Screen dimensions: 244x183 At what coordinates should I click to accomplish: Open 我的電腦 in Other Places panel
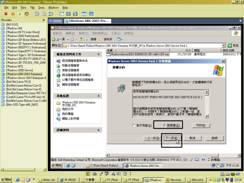[x=68, y=114]
